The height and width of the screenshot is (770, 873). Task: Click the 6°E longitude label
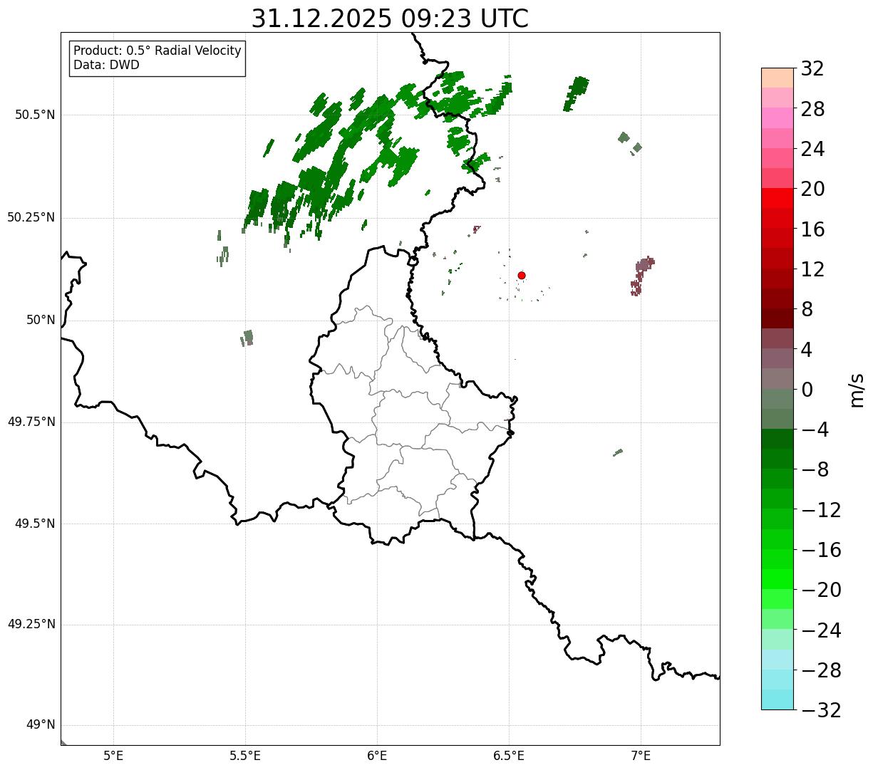coord(377,756)
